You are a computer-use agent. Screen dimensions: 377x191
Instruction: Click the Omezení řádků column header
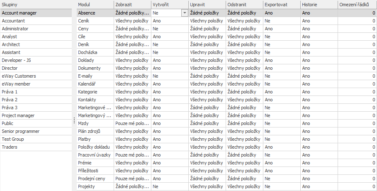(357, 5)
